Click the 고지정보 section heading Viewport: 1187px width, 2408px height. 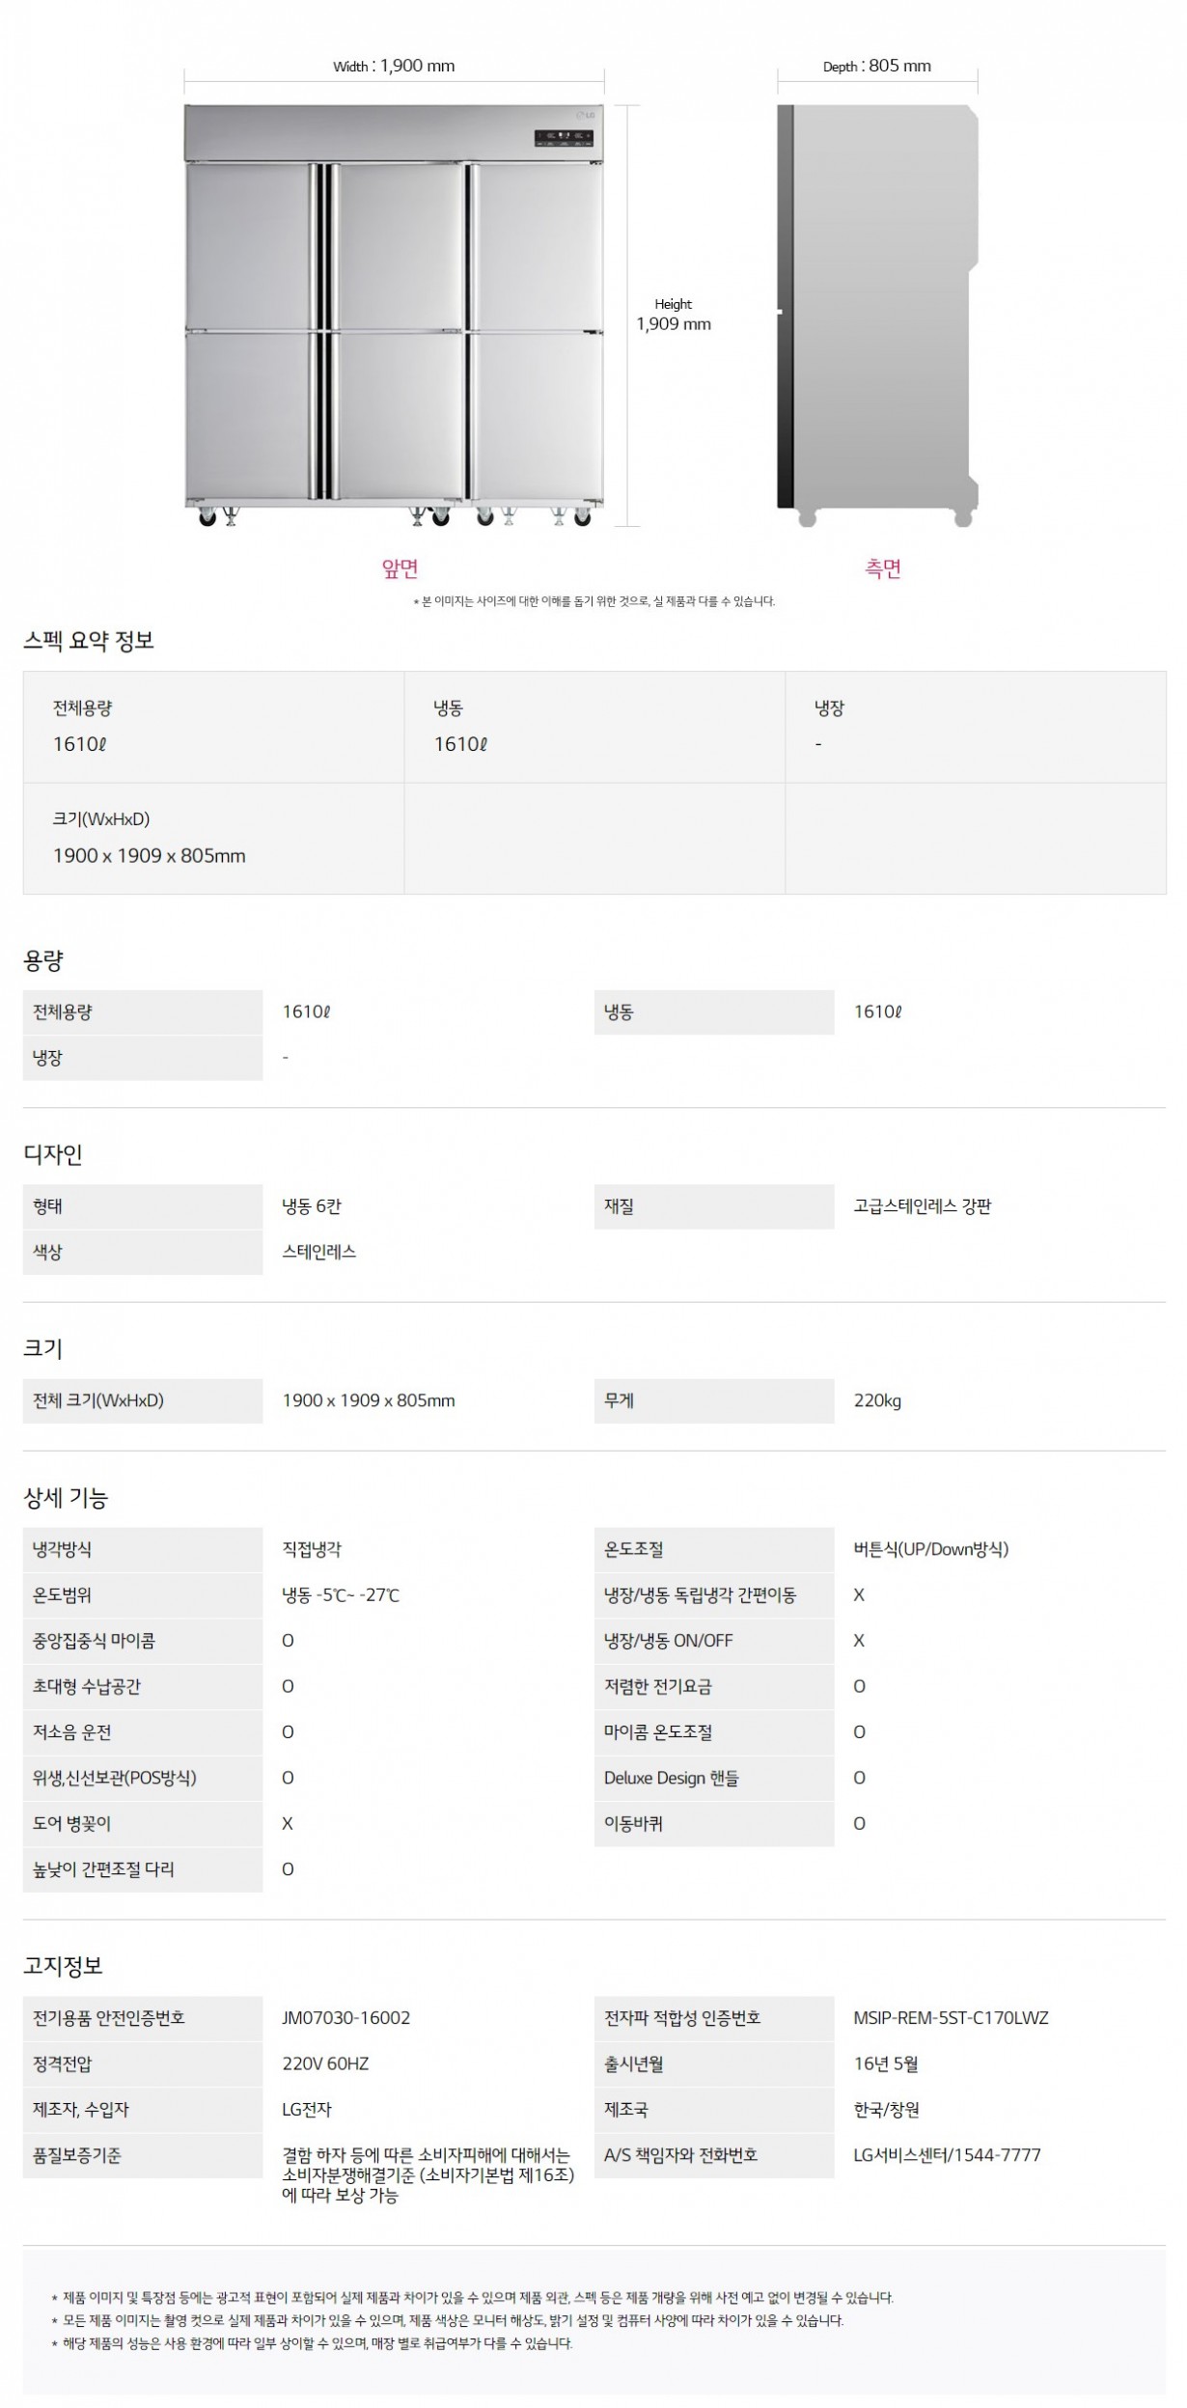pyautogui.click(x=63, y=1966)
